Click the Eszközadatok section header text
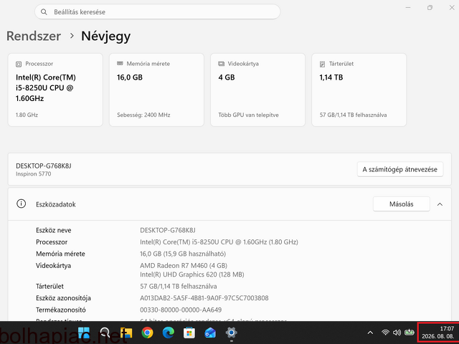The height and width of the screenshot is (344, 459). pyautogui.click(x=56, y=204)
